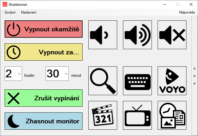This screenshot has width=198, height=136.
Task: Open the Nápověda menu
Action: tap(187, 12)
